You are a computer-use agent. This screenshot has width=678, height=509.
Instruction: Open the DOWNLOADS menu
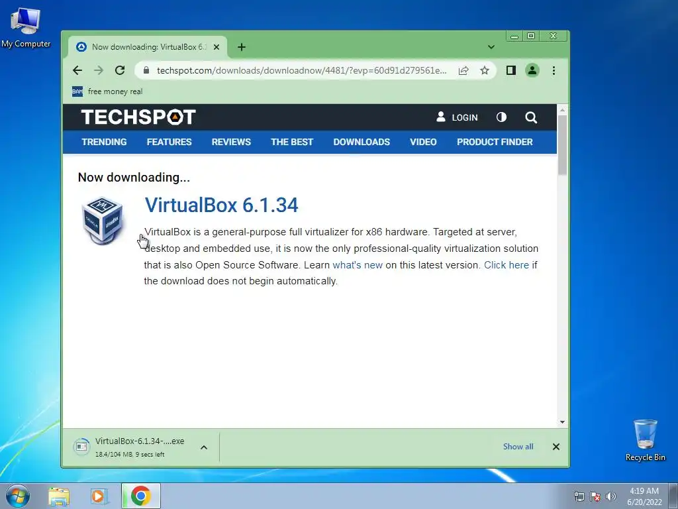click(362, 142)
